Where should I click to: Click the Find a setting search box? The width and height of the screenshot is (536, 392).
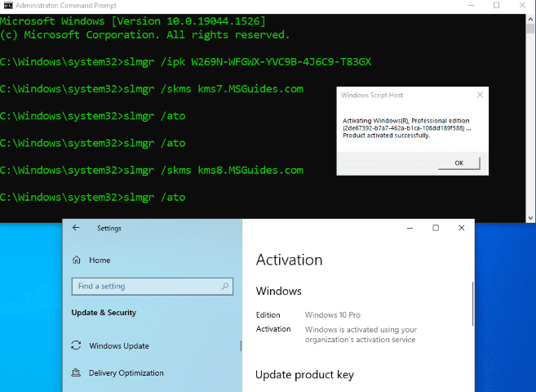tap(153, 287)
